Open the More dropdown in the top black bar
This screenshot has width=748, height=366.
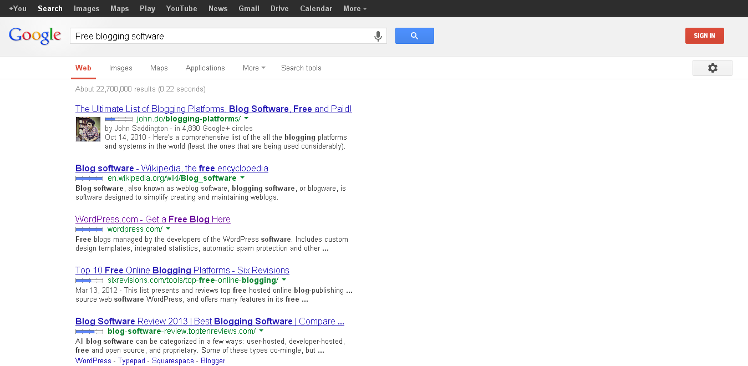pyautogui.click(x=355, y=8)
